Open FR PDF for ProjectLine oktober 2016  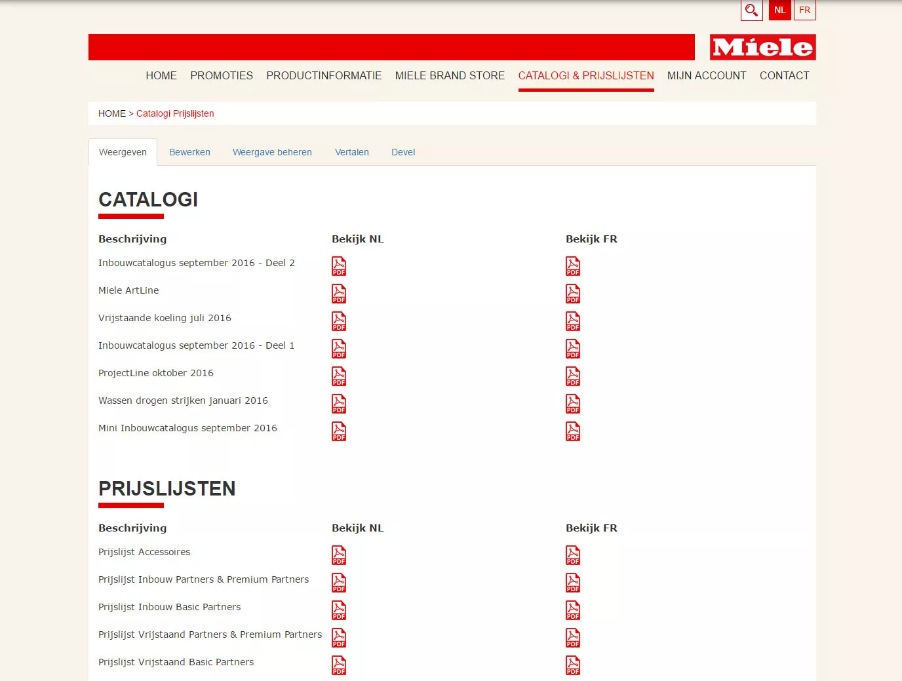(573, 376)
